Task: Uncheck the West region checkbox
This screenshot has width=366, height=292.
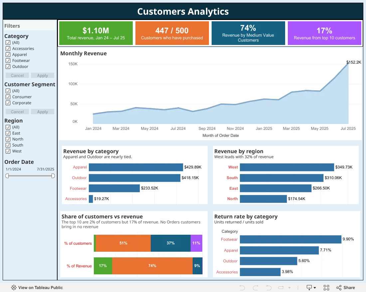Action: tap(8, 151)
